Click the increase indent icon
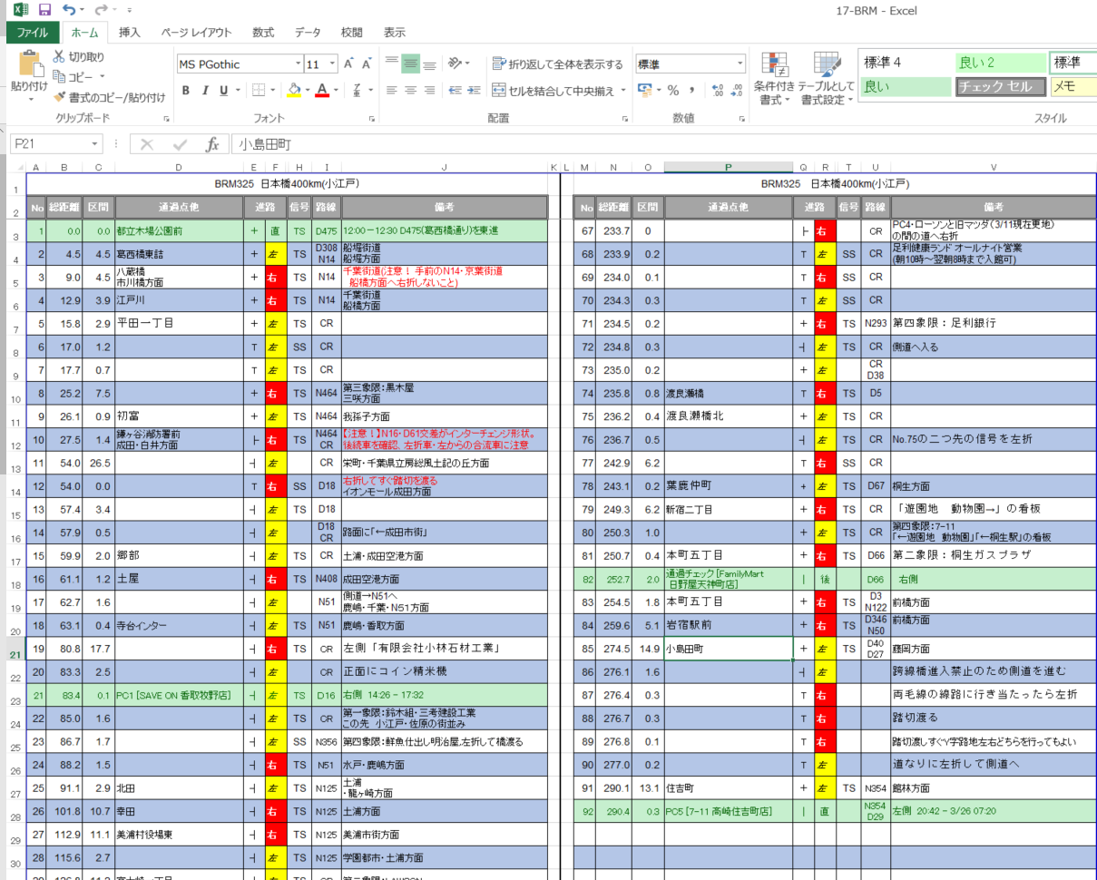1097x880 pixels. click(474, 91)
